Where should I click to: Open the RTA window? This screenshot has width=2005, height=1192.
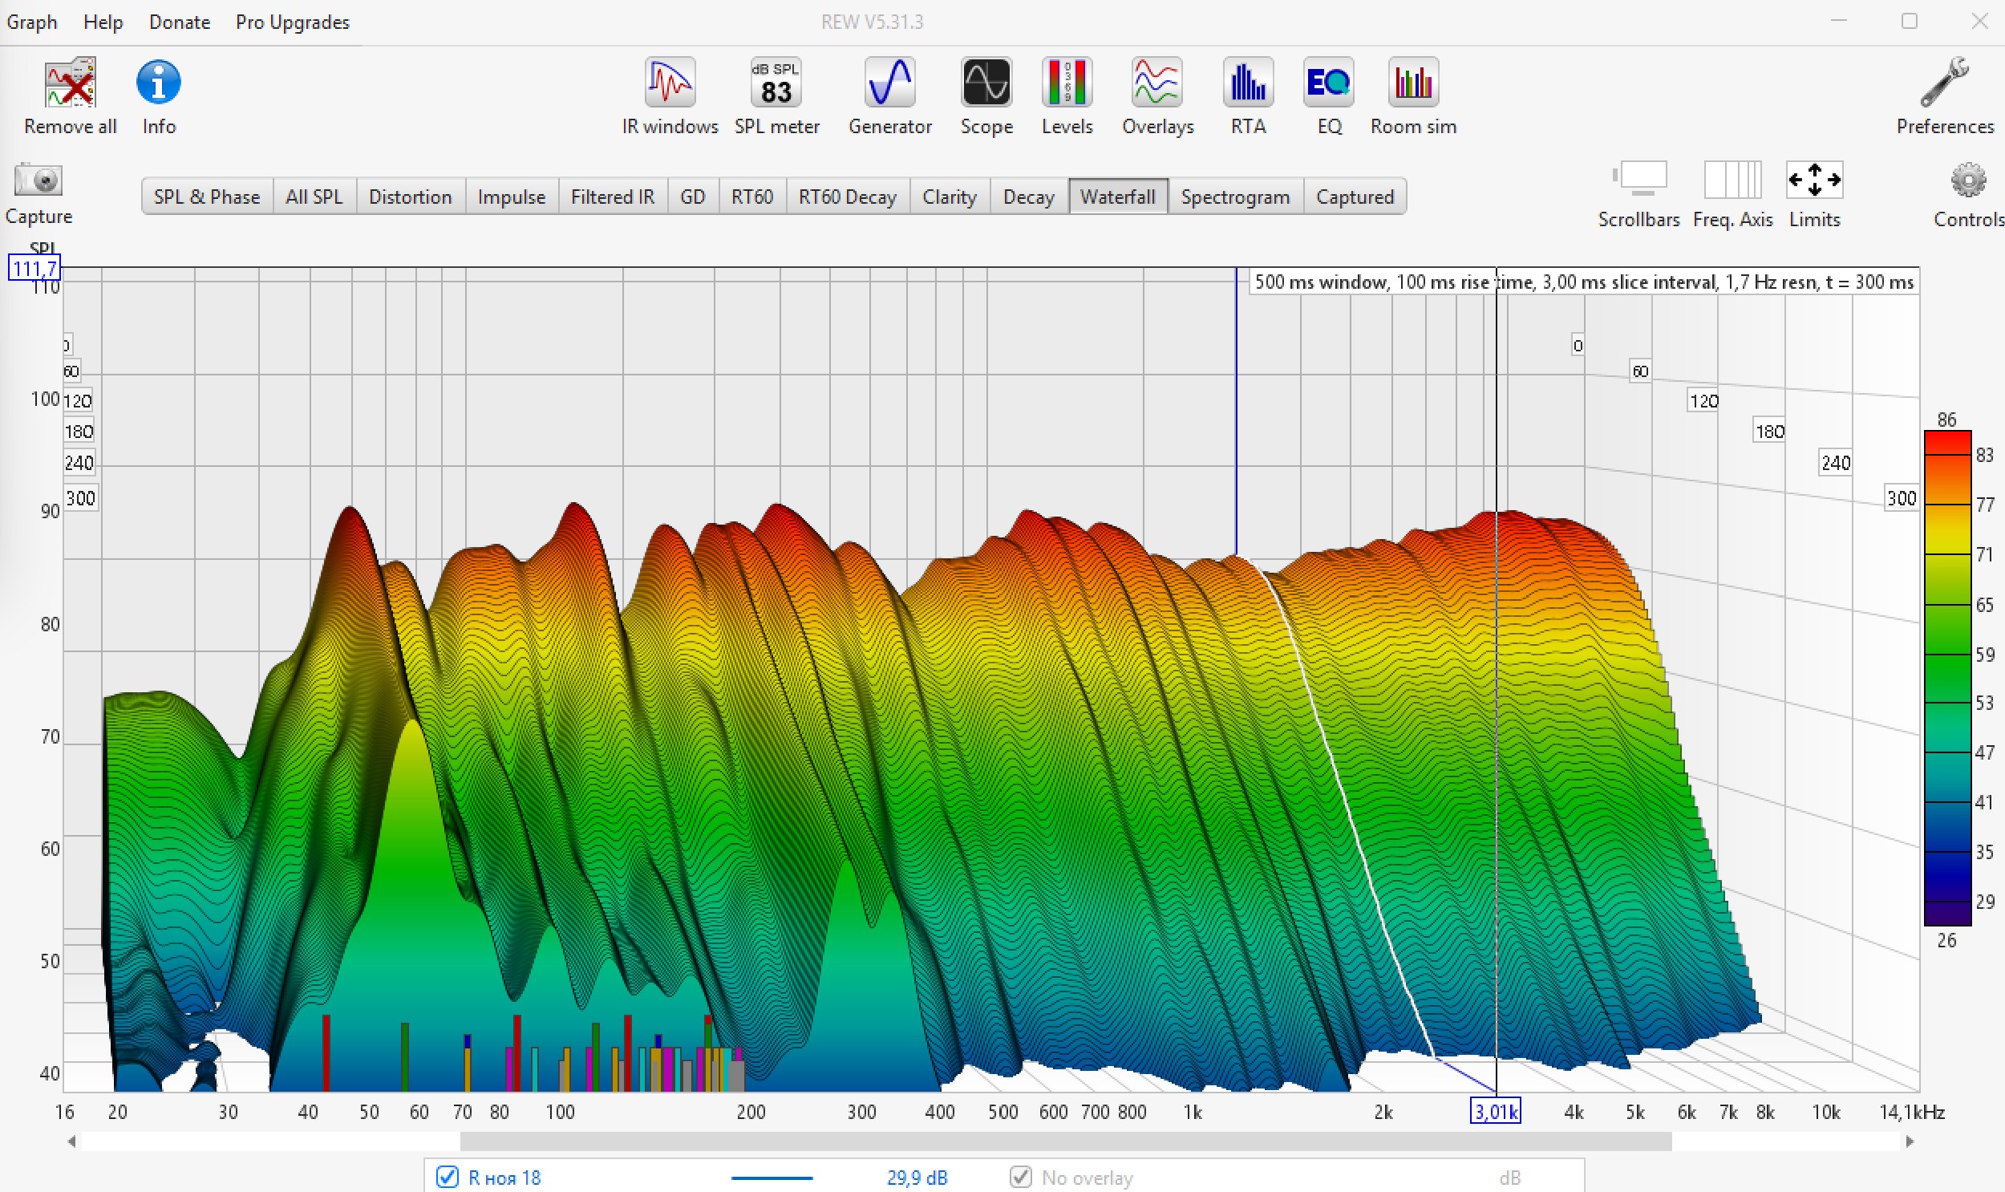(1248, 83)
